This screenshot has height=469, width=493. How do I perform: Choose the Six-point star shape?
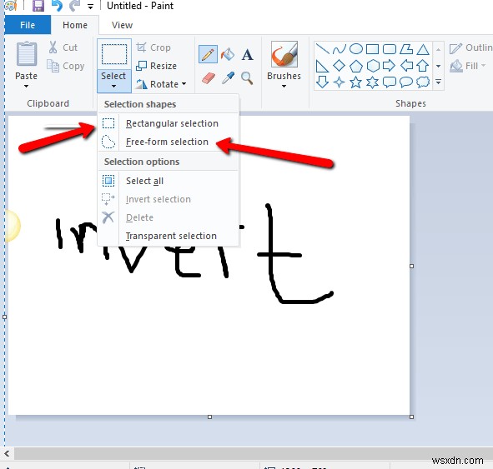pyautogui.click(x=373, y=82)
